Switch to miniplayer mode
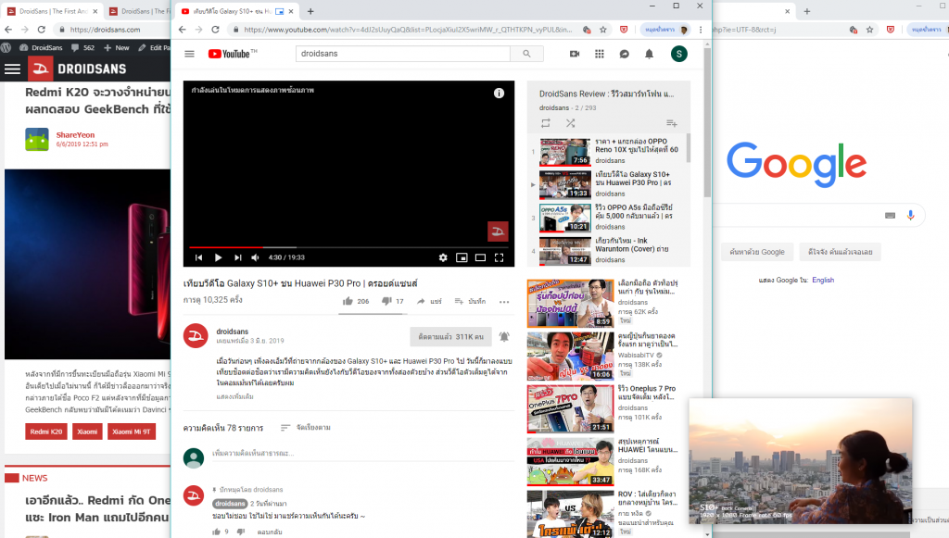The width and height of the screenshot is (949, 538). [x=462, y=257]
